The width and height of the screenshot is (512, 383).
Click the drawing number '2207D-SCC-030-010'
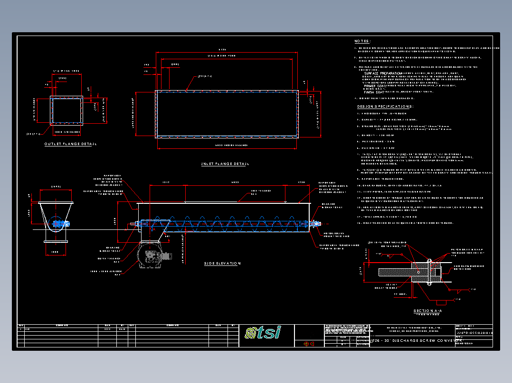click(474, 333)
